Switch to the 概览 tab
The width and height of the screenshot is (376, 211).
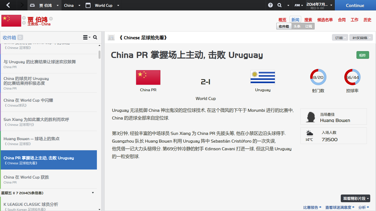pyautogui.click(x=282, y=20)
